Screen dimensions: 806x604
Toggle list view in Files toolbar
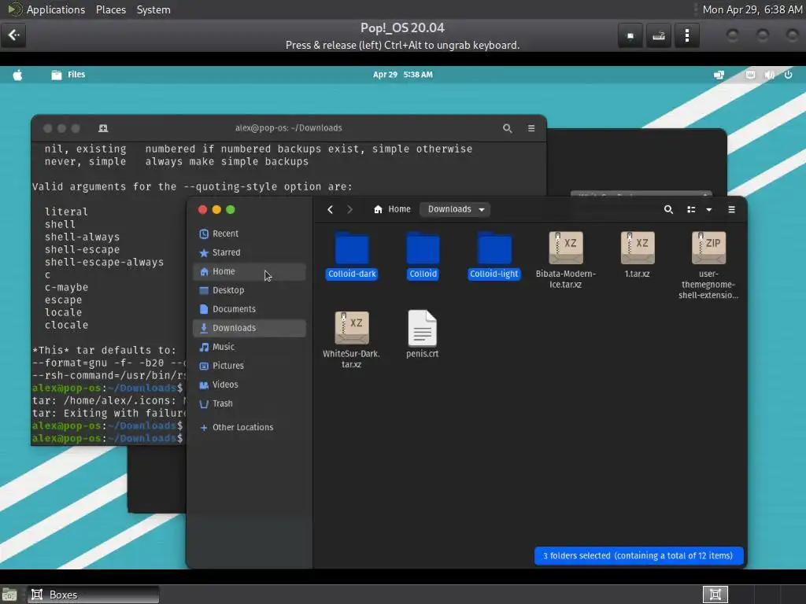[691, 209]
